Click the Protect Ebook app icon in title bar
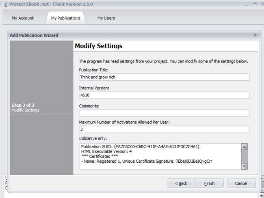The width and height of the screenshot is (264, 198). [x=5, y=4]
